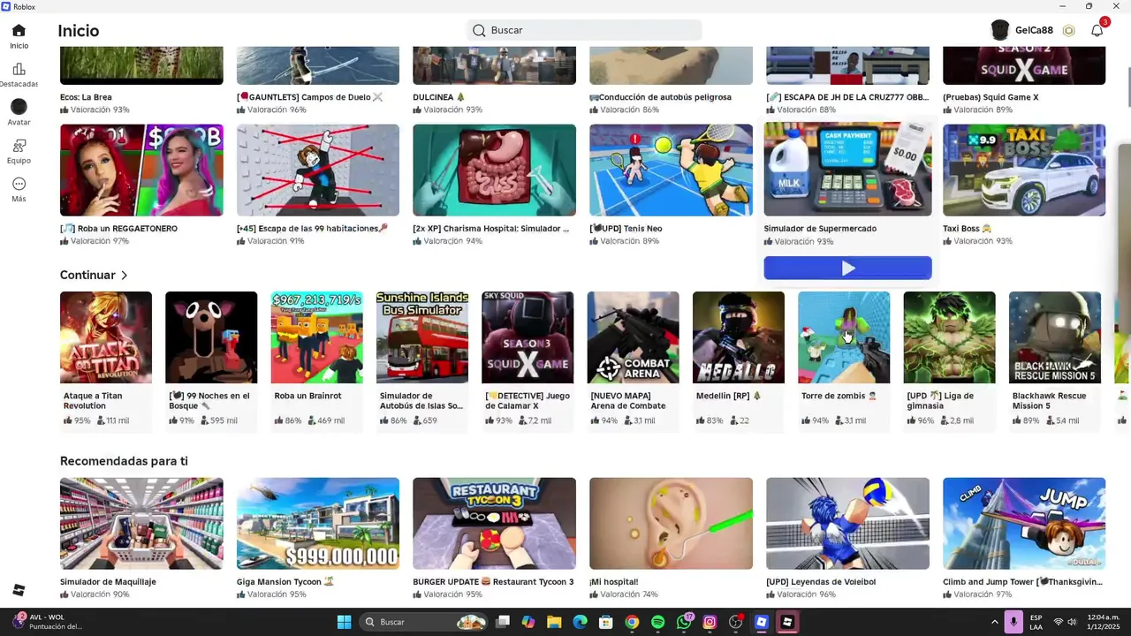
Task: Click the blue play button for Simulador de Supermercado
Action: [847, 268]
